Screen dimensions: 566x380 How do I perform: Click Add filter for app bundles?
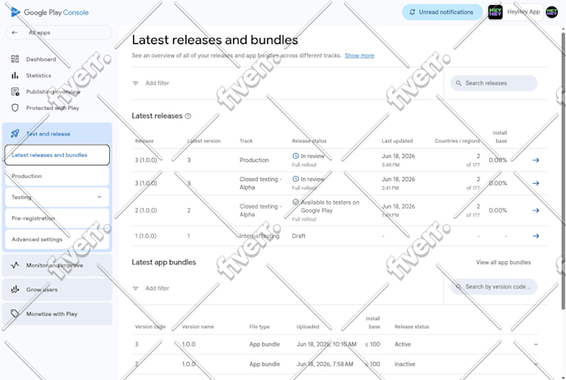pos(157,289)
